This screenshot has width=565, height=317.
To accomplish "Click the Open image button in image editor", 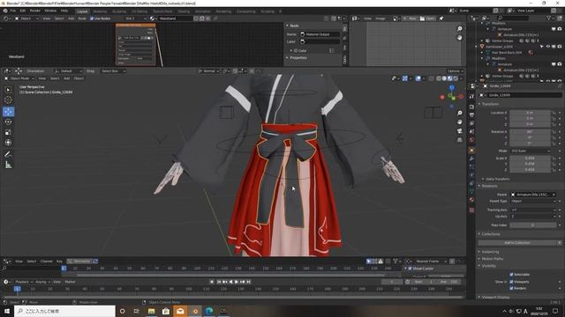I will pos(427,18).
